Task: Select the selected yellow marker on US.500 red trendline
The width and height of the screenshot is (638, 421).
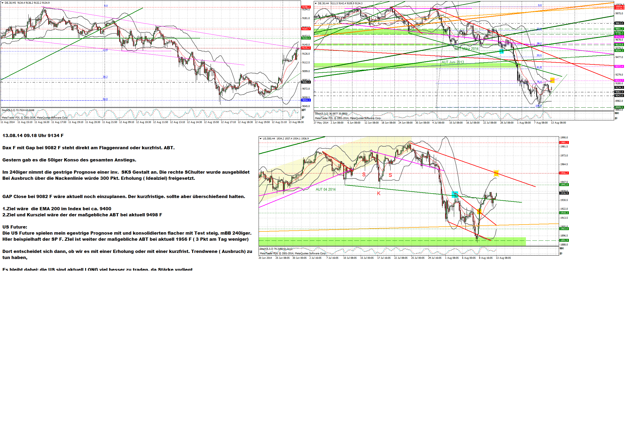Action: point(496,173)
